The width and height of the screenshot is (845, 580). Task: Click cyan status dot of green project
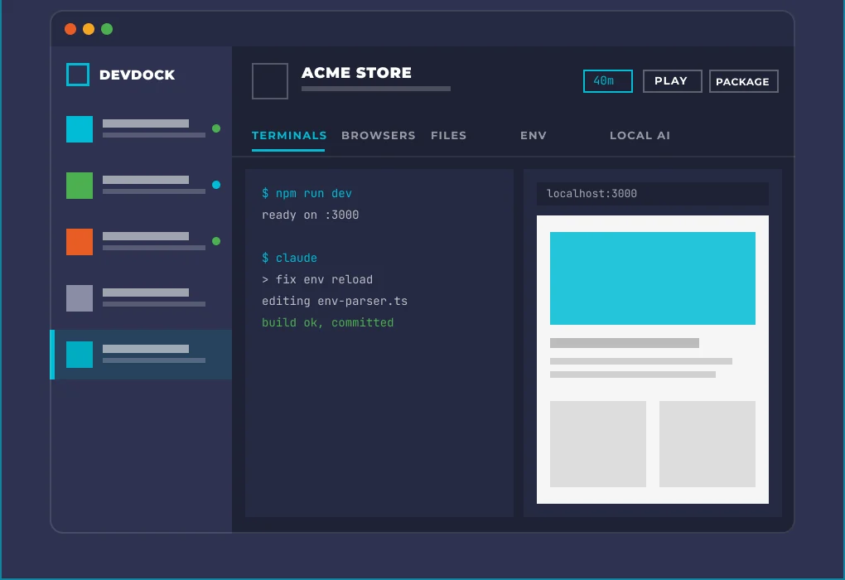tap(216, 185)
